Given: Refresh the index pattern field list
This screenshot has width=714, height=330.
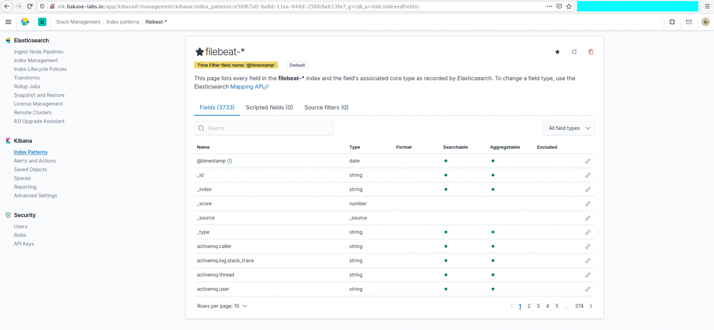Looking at the screenshot, I should pos(574,52).
